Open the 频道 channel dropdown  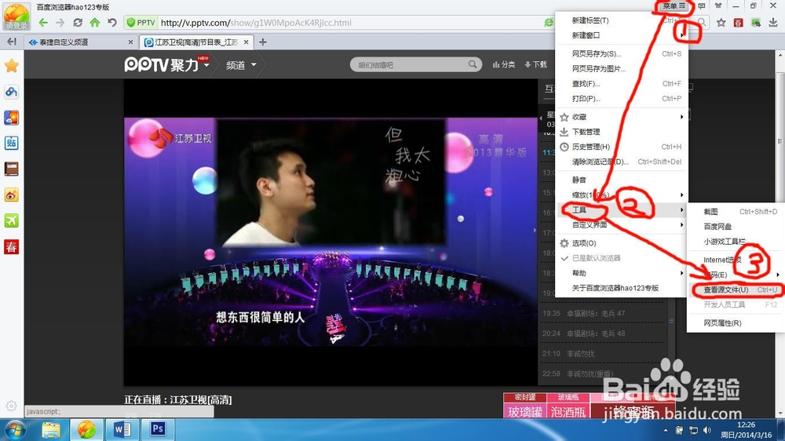(x=241, y=65)
